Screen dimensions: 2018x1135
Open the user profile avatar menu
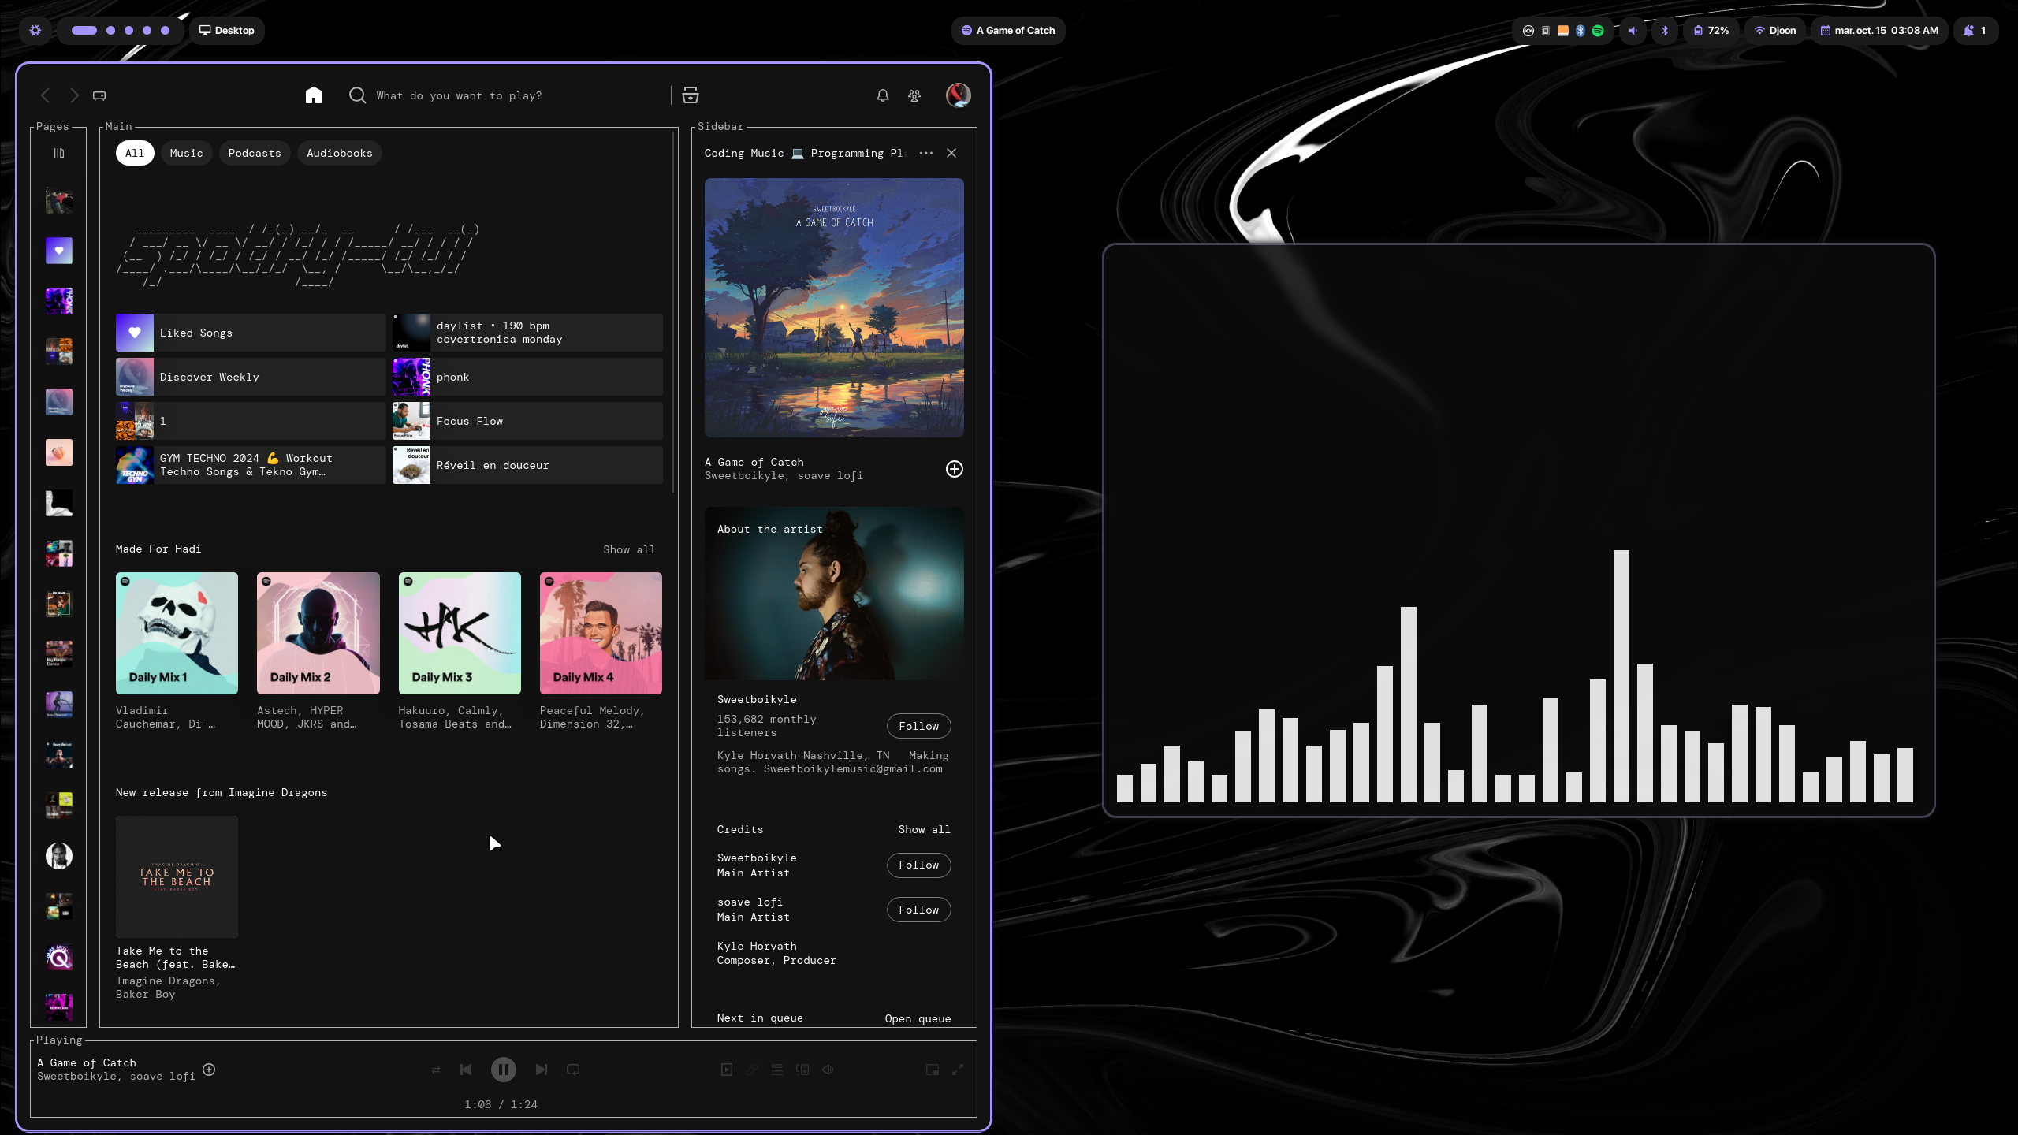tap(959, 95)
